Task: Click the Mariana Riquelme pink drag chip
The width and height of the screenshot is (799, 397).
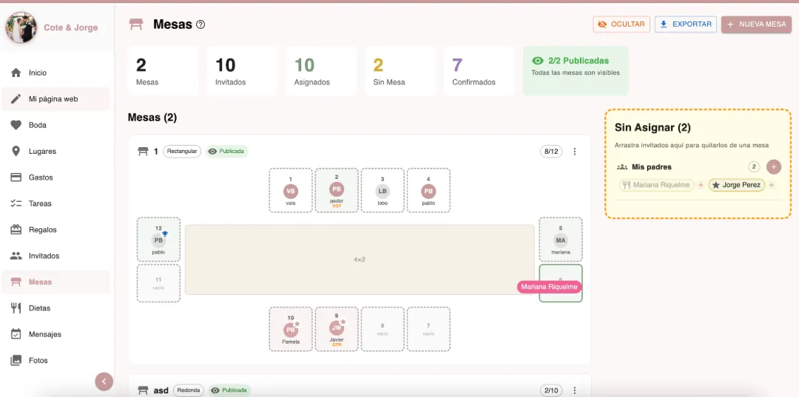Action: point(549,287)
